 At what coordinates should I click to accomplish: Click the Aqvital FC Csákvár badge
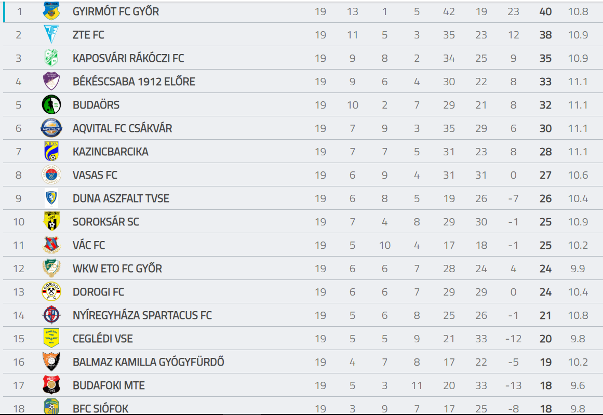(51, 128)
